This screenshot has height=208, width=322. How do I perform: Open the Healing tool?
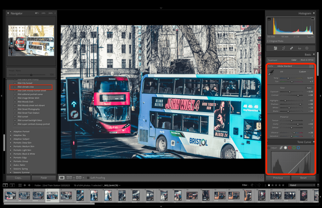291,48
